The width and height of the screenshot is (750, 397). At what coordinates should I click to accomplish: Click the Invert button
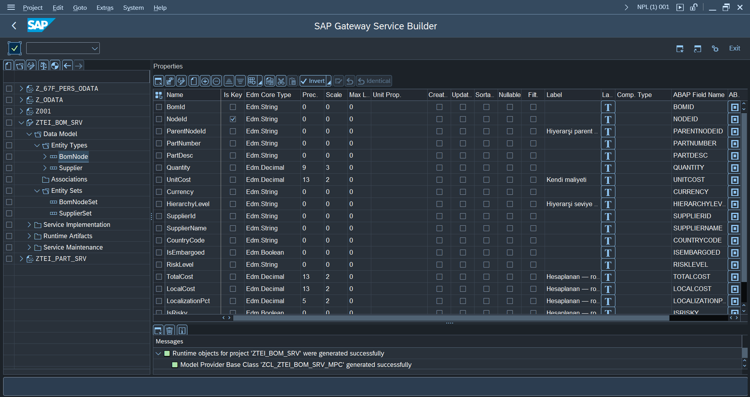[313, 81]
